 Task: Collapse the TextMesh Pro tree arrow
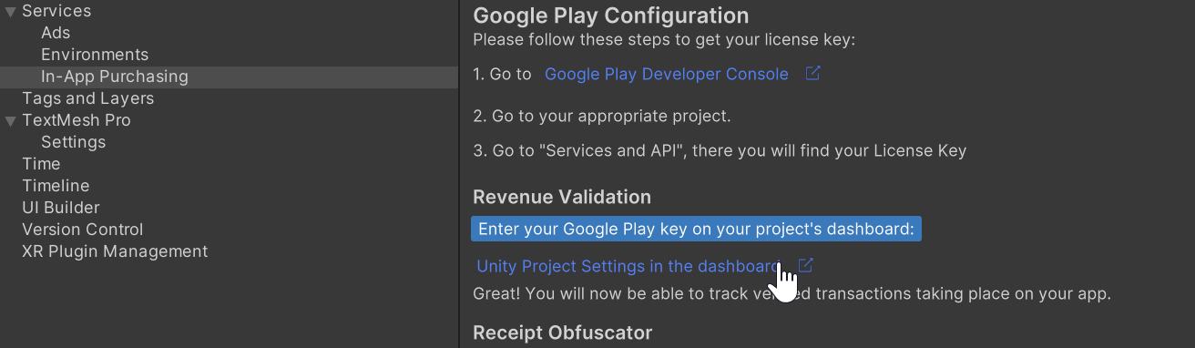(x=10, y=121)
